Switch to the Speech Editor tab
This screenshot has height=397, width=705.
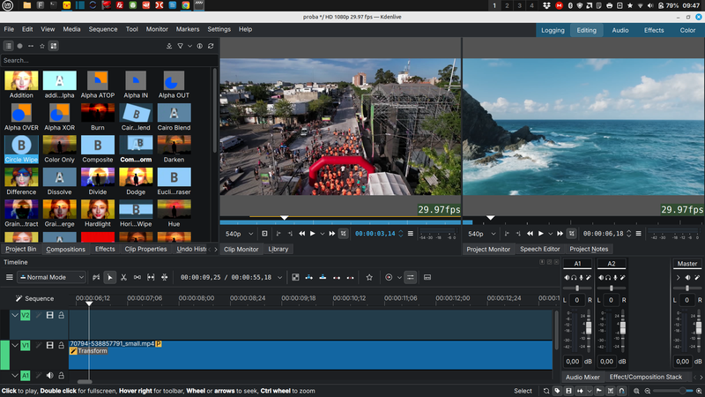click(x=539, y=249)
